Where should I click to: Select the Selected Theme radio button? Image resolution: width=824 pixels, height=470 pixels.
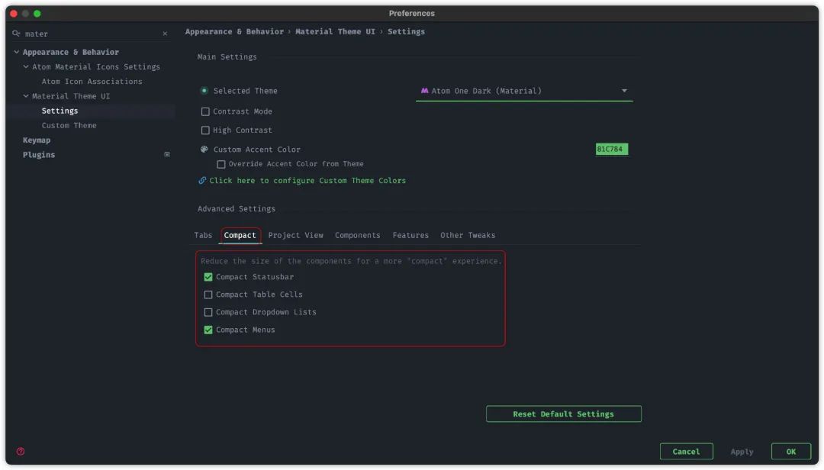(204, 91)
